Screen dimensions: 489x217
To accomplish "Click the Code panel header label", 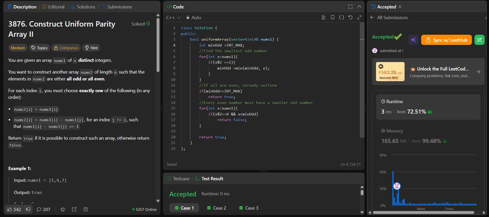I will 175,7.
